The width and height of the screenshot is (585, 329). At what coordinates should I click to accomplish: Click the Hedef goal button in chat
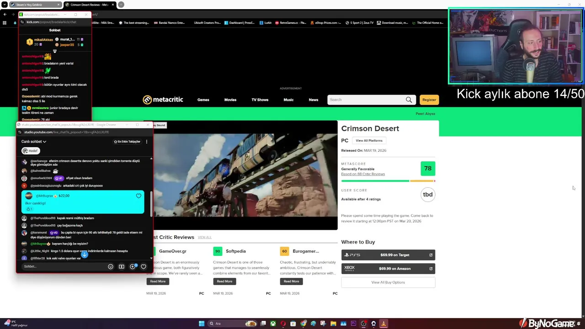[31, 151]
